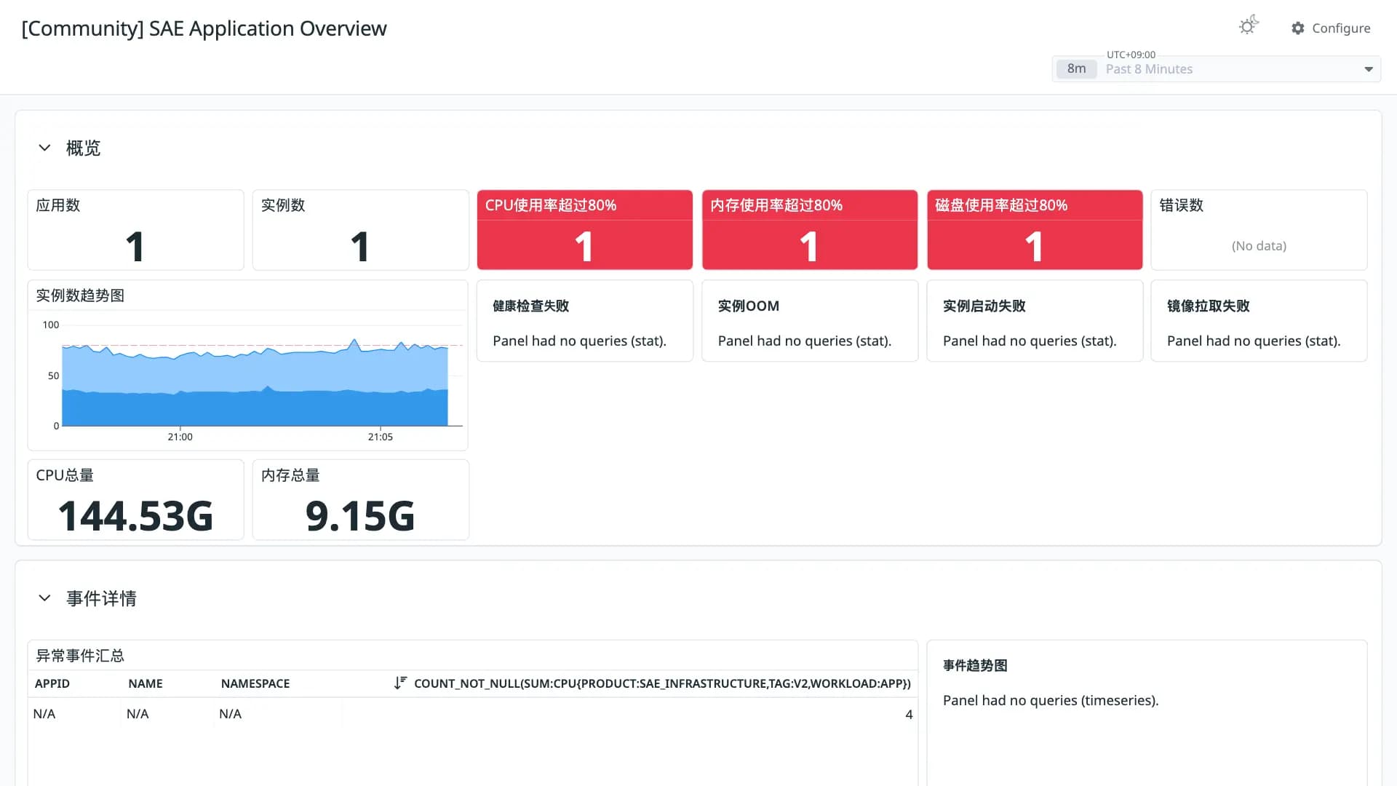This screenshot has width=1397, height=786.
Task: Select the 8m time badge
Action: 1076,69
